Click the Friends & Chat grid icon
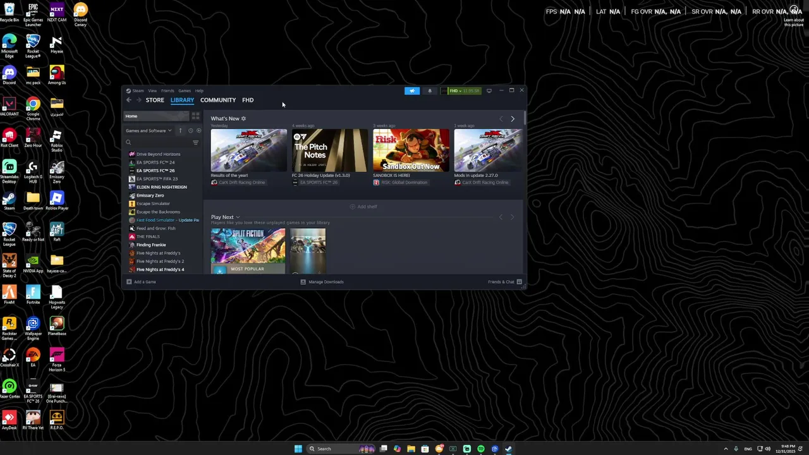The image size is (809, 455). pos(519,282)
